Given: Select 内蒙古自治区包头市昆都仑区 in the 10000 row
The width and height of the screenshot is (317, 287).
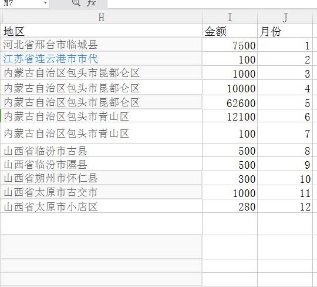Looking at the screenshot, I should 102,88.
